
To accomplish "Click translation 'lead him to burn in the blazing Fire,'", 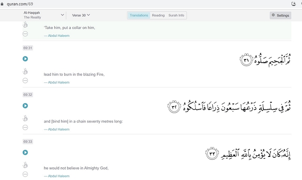I will pyautogui.click(x=74, y=74).
